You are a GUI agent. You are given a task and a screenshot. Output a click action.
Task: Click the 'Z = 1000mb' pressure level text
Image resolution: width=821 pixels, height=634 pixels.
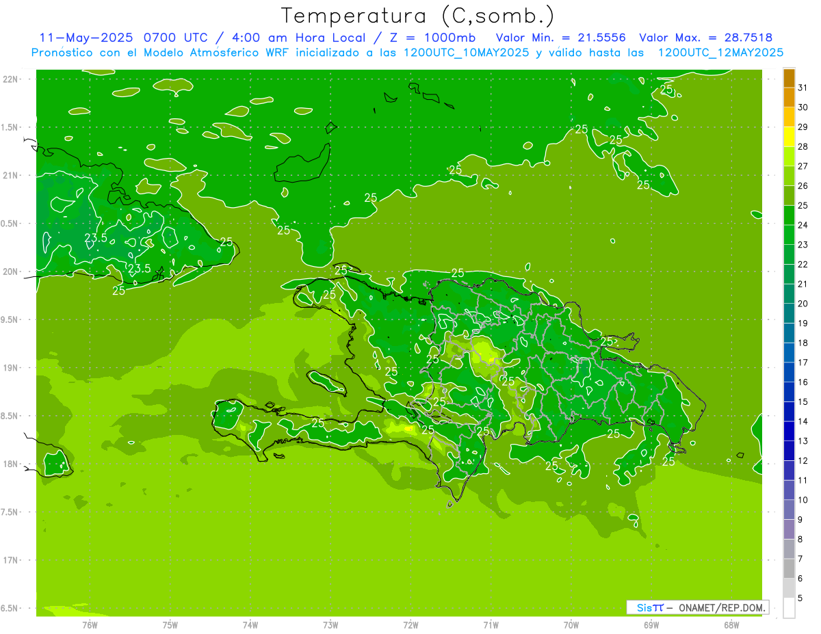point(431,38)
